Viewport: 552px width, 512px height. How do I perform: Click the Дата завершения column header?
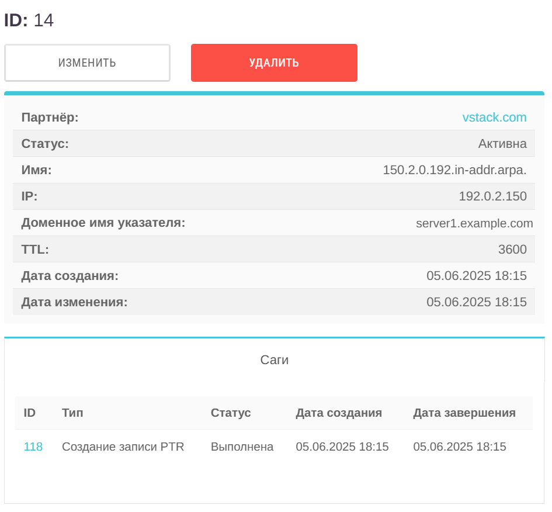464,413
